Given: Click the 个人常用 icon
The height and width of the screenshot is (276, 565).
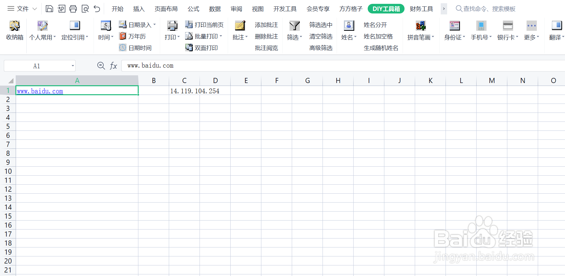Looking at the screenshot, I should click(42, 26).
